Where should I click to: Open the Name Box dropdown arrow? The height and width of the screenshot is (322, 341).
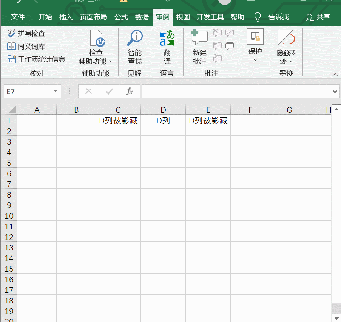[56, 91]
